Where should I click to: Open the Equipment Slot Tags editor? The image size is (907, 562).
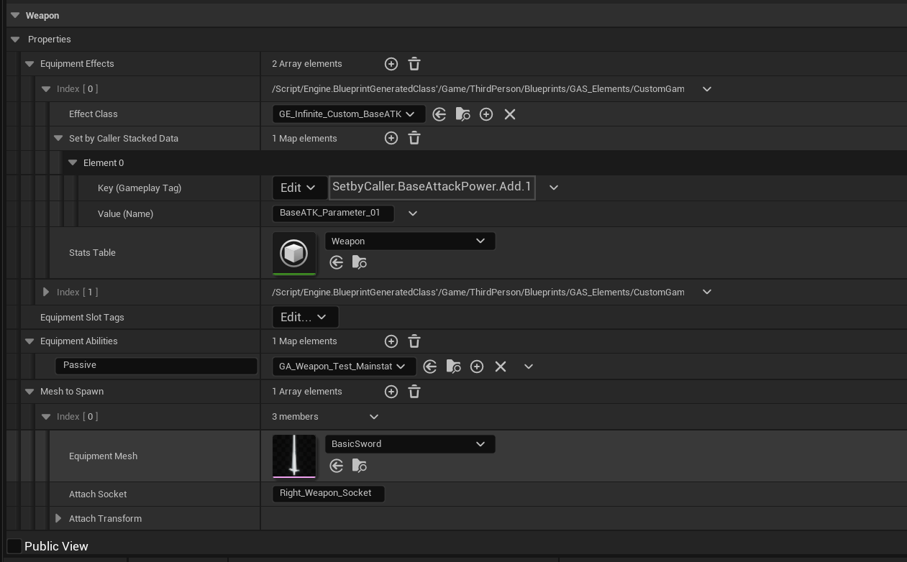(x=305, y=317)
